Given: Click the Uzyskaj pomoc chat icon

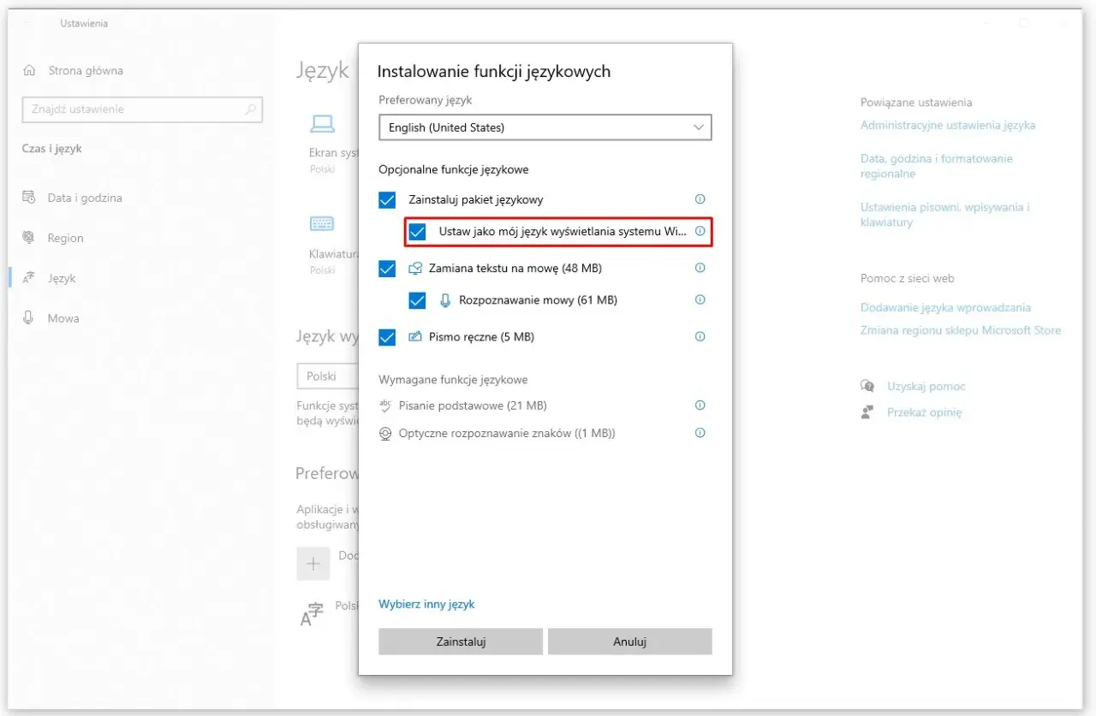Looking at the screenshot, I should (x=867, y=387).
